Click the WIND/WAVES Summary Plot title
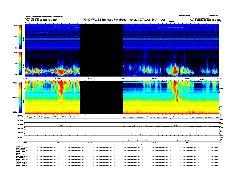The image size is (236, 183). 124,20
